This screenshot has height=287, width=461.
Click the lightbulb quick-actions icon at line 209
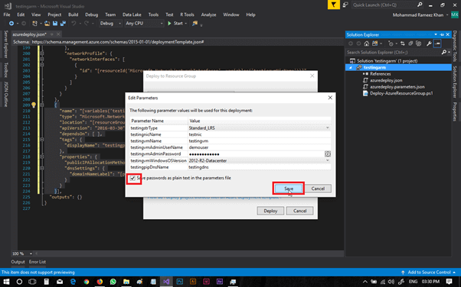(34, 105)
